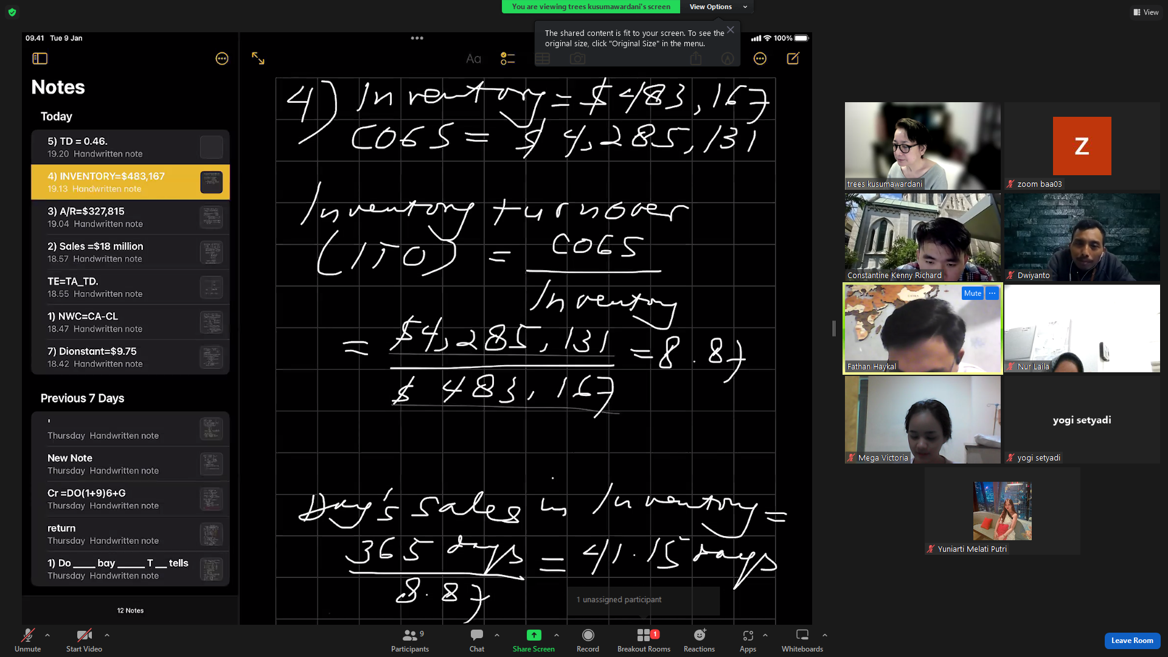Select zoom baa03 participant tile

1082,146
